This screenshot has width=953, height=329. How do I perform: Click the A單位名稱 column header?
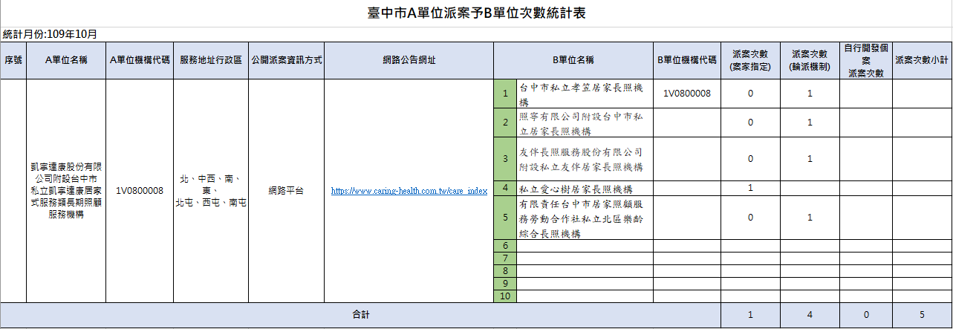[66, 60]
